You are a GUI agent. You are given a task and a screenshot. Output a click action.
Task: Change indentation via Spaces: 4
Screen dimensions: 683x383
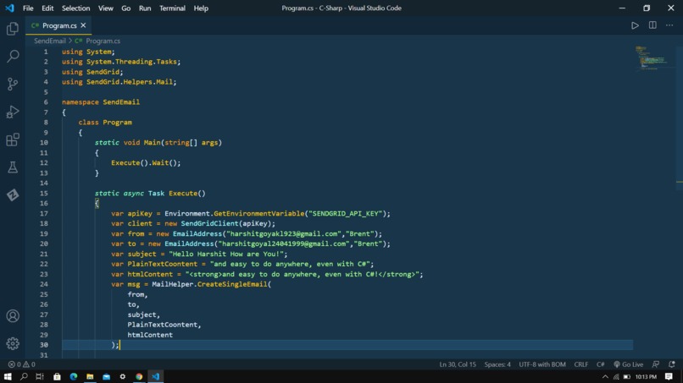click(x=497, y=364)
